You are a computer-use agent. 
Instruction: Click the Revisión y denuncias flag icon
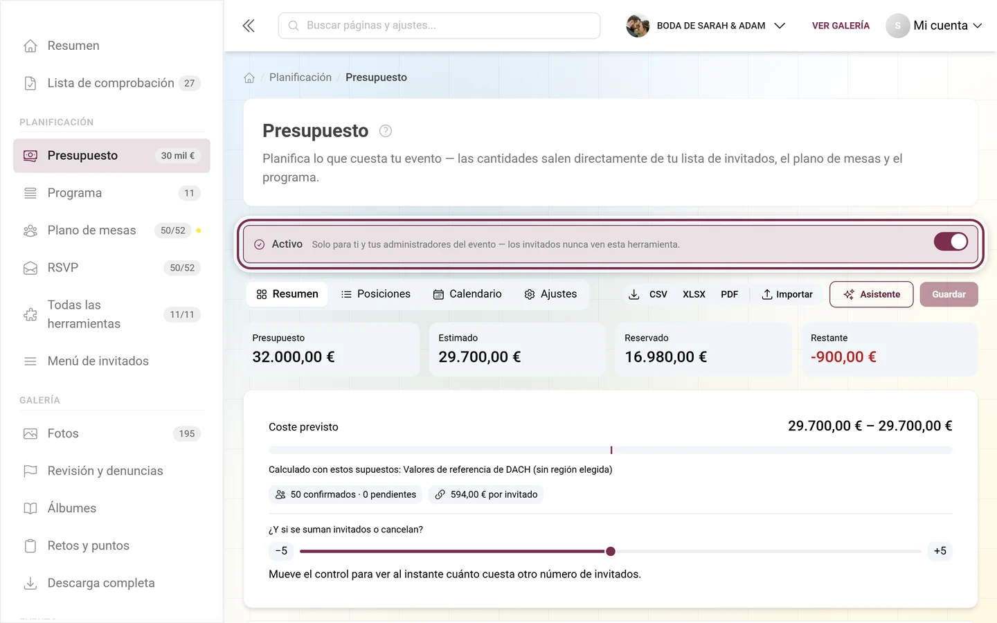coord(30,471)
